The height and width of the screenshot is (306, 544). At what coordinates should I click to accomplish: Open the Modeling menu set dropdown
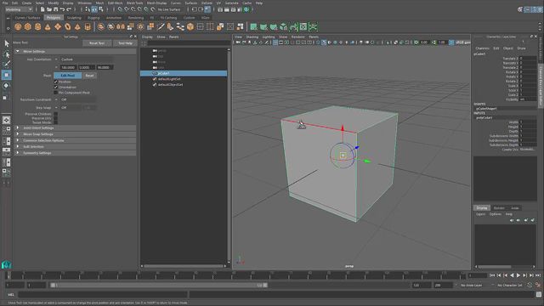(19, 9)
